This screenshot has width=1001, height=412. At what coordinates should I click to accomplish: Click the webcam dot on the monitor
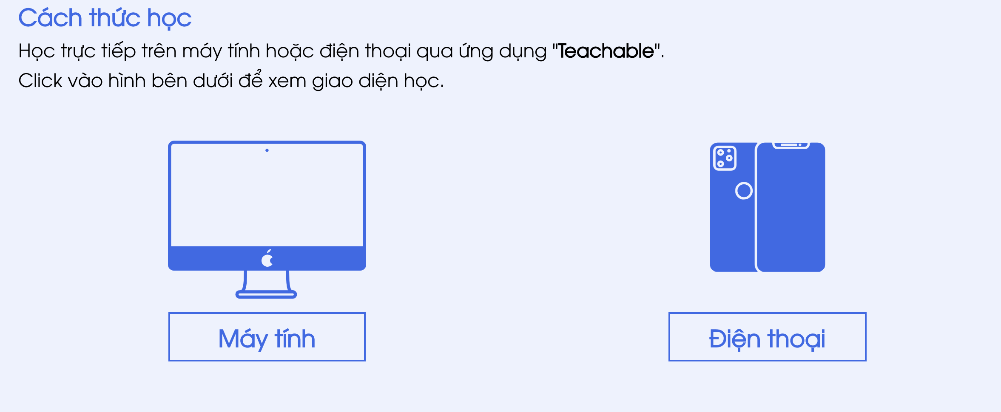click(267, 150)
